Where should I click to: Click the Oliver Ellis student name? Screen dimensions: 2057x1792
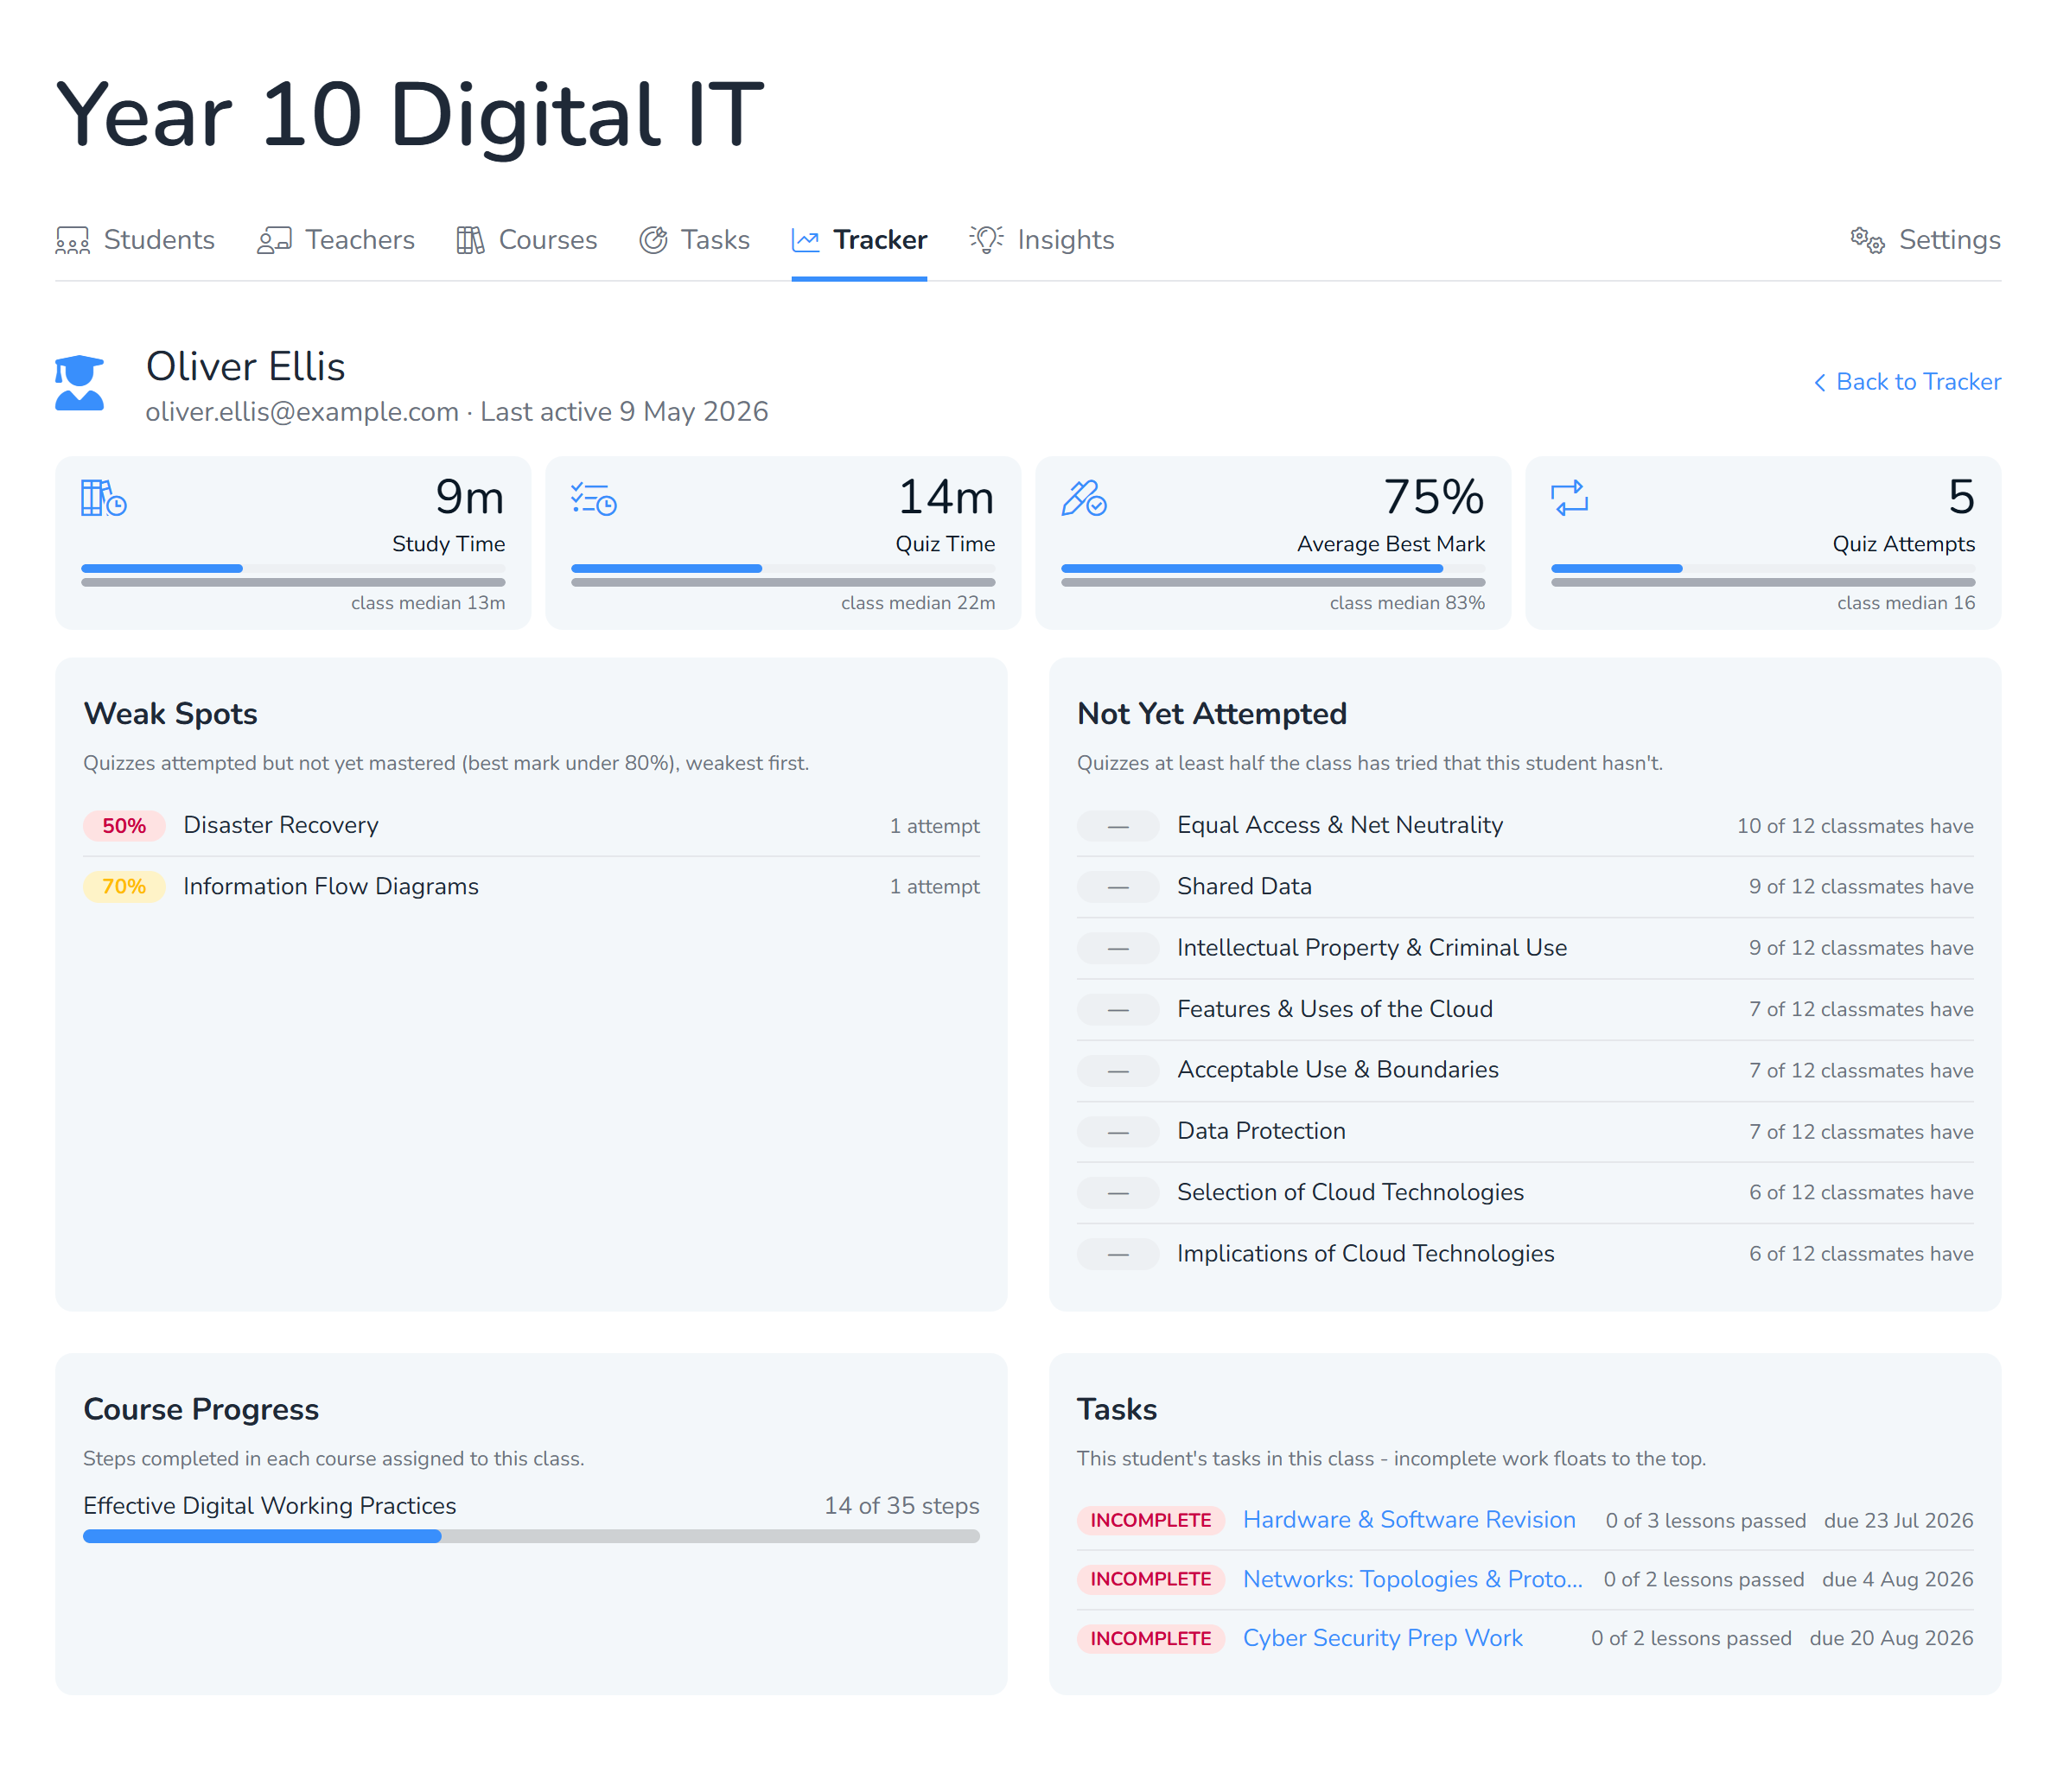point(245,367)
